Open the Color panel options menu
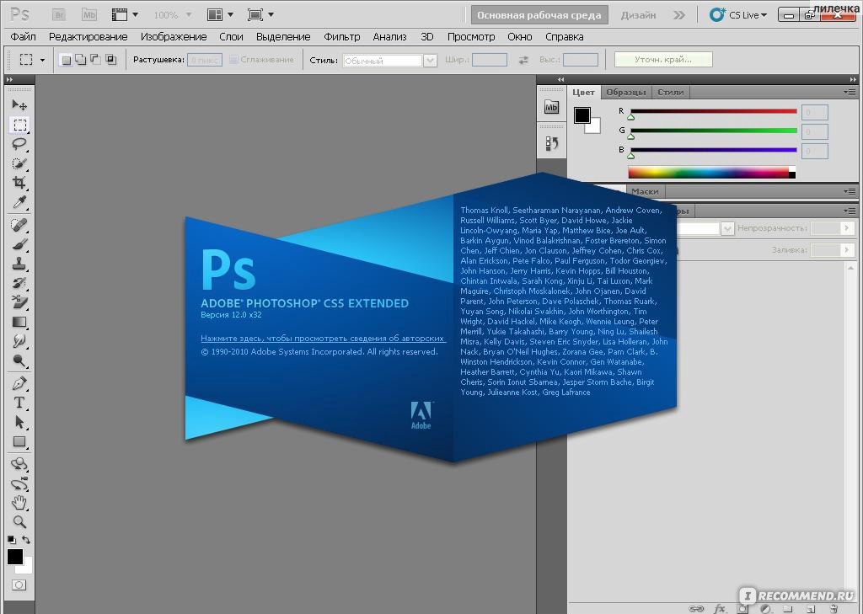Image resolution: width=863 pixels, height=614 pixels. tap(850, 93)
